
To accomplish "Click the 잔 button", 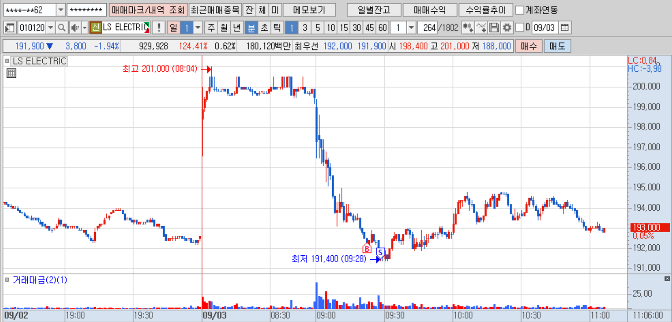I will tap(249, 10).
